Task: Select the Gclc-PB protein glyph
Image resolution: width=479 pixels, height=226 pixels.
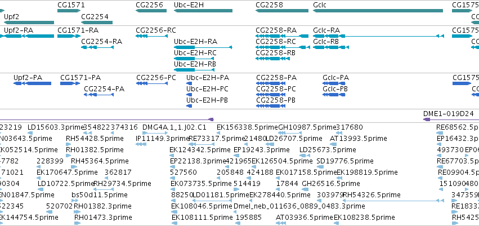Action: click(334, 95)
